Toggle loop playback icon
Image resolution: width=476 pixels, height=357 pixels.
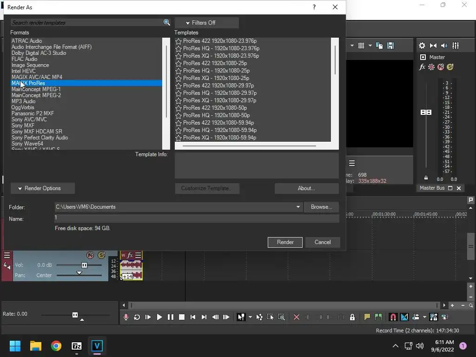tap(137, 317)
